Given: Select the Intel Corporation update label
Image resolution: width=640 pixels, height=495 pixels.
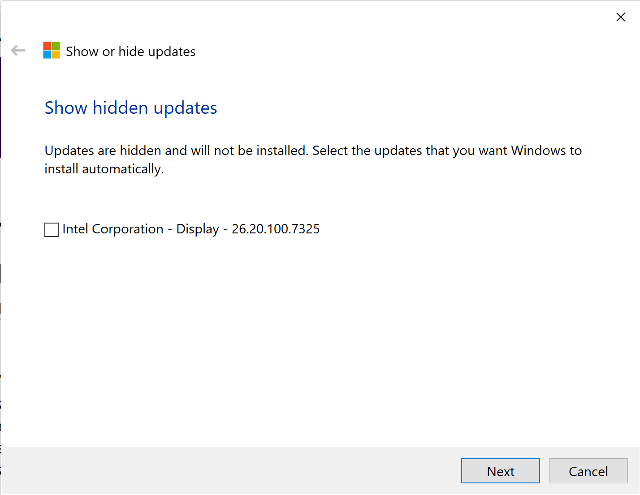Looking at the screenshot, I should 191,229.
